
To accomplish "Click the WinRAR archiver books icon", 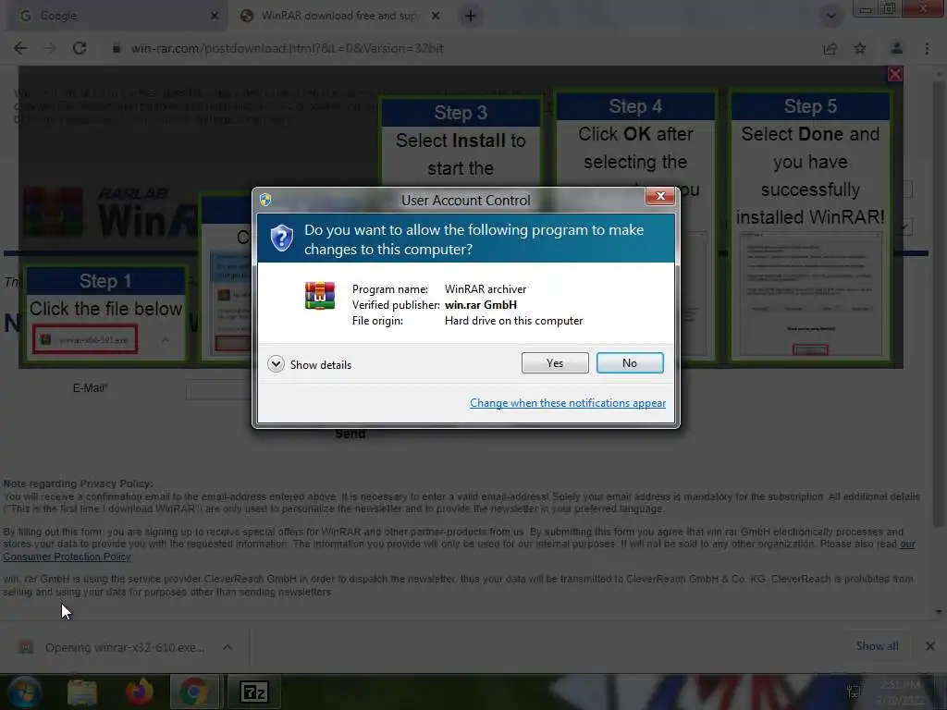I will (x=319, y=296).
